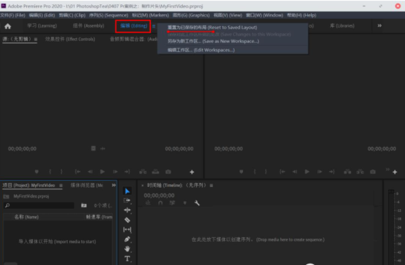Open the Sequence menu
The image size is (405, 265).
pyautogui.click(x=109, y=15)
